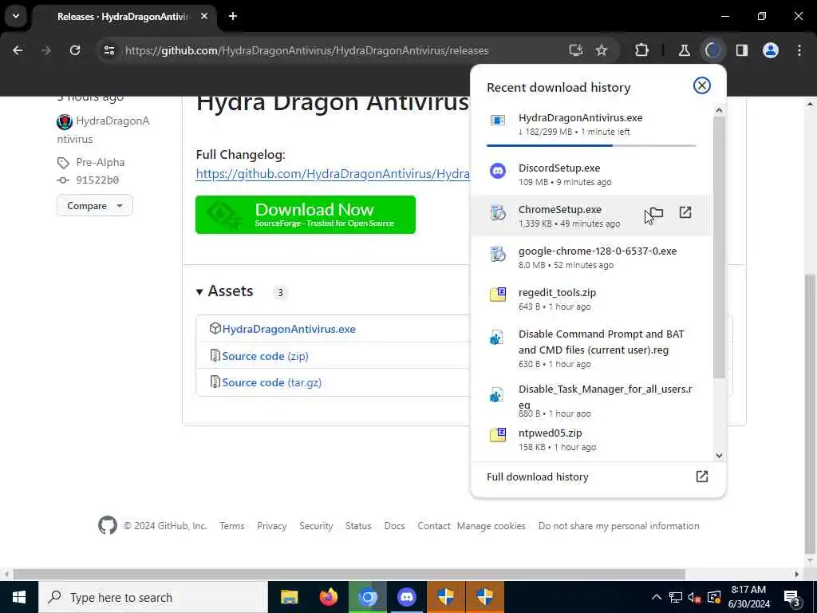
Task: Bookmark this page with the star icon
Action: (x=602, y=50)
